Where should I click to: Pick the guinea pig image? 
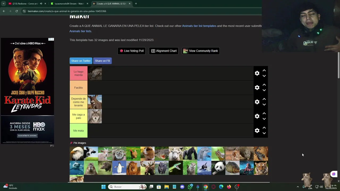[147, 154]
